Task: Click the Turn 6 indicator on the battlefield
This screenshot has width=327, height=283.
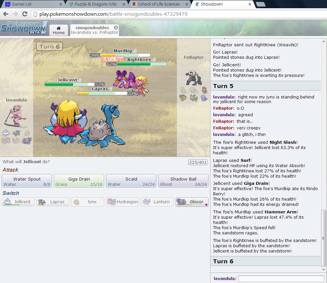Action: point(50,47)
